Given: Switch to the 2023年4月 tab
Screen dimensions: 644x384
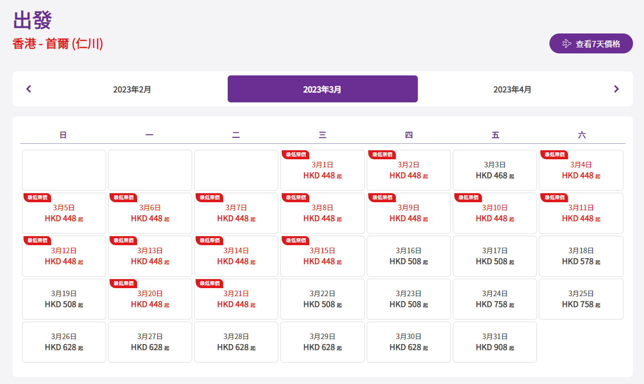Looking at the screenshot, I should pos(512,89).
